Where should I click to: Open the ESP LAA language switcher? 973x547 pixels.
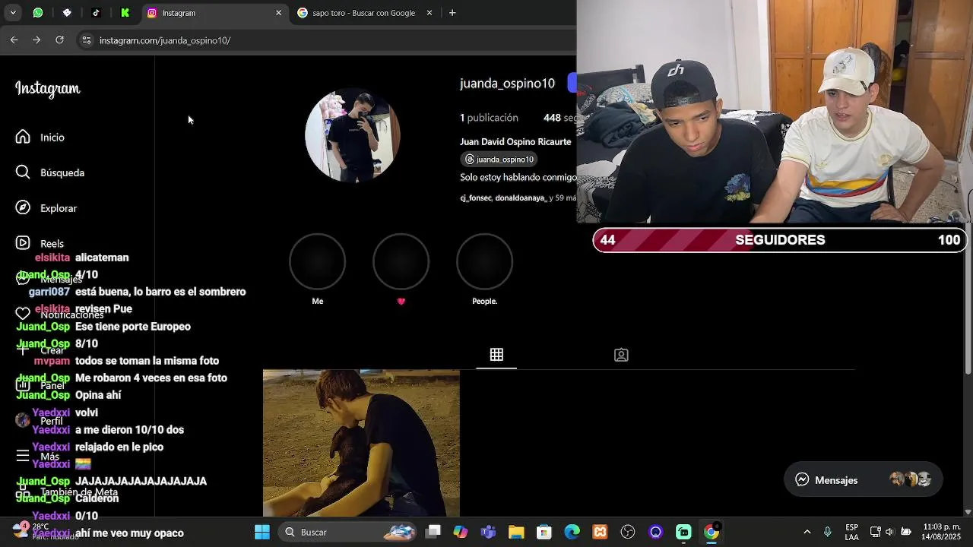[852, 532]
